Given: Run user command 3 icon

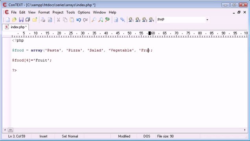Looking at the screenshot, I should point(145,20).
